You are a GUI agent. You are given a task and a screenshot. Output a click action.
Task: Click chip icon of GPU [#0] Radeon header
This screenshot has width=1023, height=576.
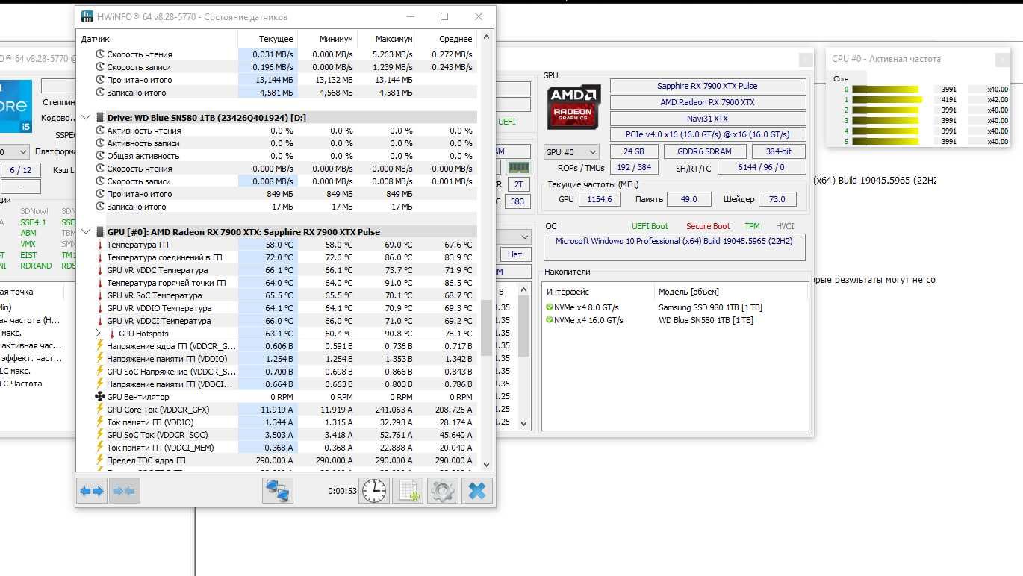(x=100, y=232)
